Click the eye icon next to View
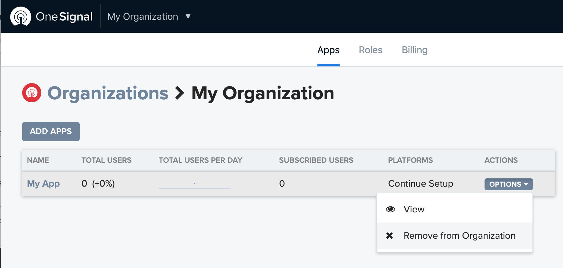This screenshot has width=563, height=268. 390,209
